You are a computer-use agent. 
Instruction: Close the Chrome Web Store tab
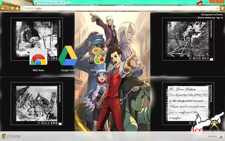[x=63, y=2]
